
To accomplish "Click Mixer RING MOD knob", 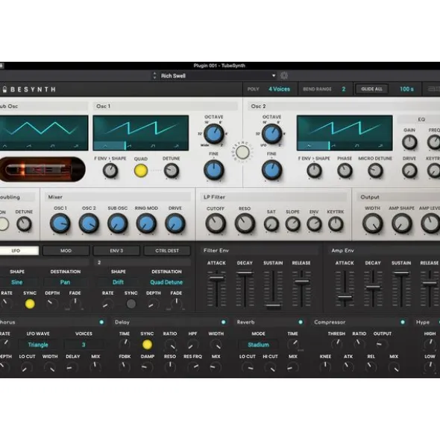I will coord(146,223).
